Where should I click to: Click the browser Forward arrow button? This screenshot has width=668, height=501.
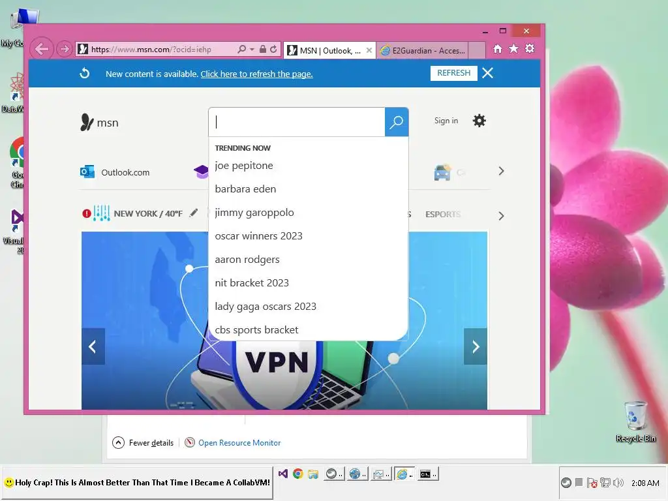(x=65, y=49)
